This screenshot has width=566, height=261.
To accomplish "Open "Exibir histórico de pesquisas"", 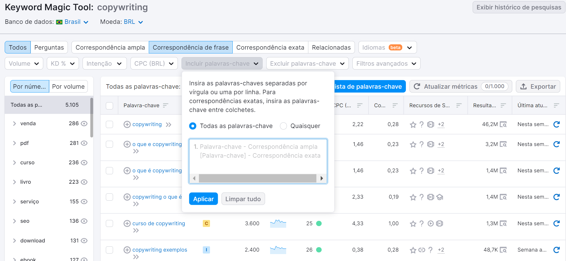I will (x=519, y=7).
